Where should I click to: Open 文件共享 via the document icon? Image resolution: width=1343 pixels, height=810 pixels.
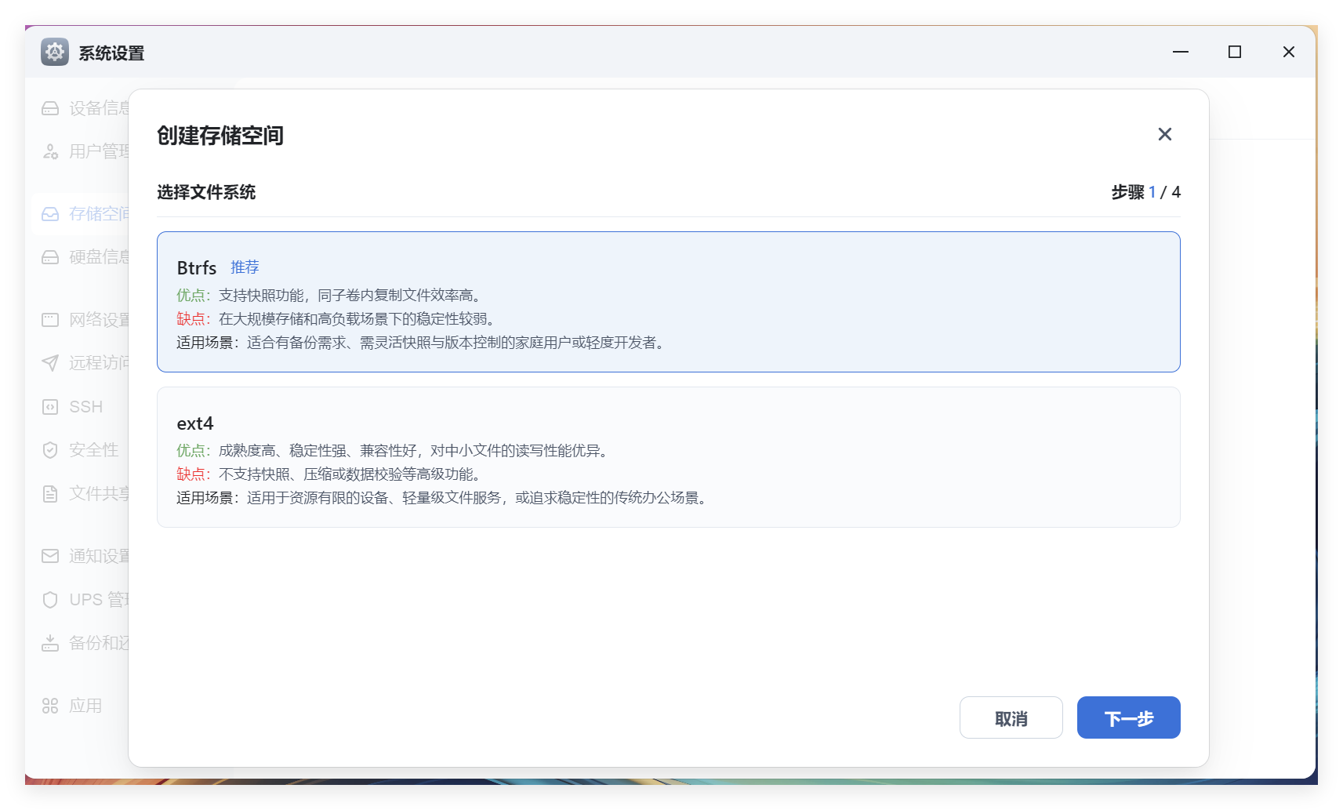click(x=50, y=493)
